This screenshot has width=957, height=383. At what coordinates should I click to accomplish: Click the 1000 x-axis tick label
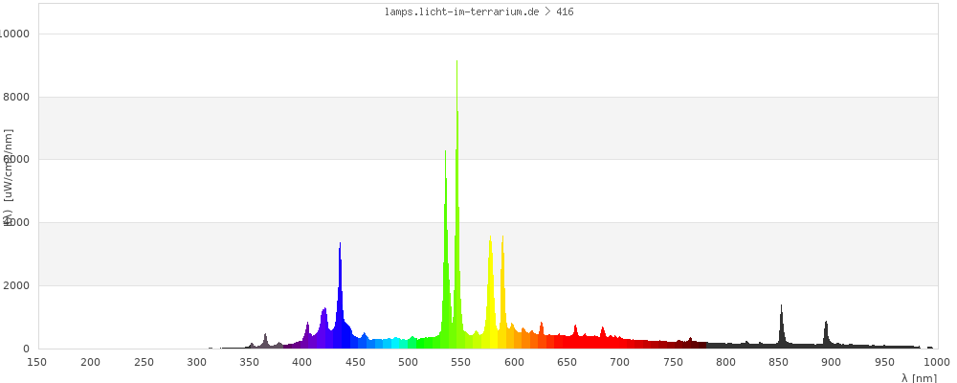[x=936, y=361]
